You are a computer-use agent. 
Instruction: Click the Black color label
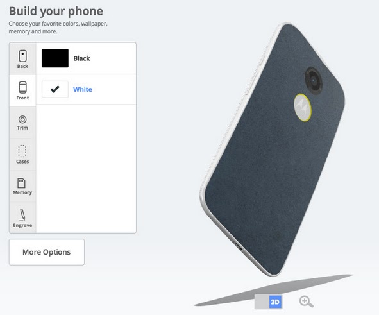[x=81, y=58]
